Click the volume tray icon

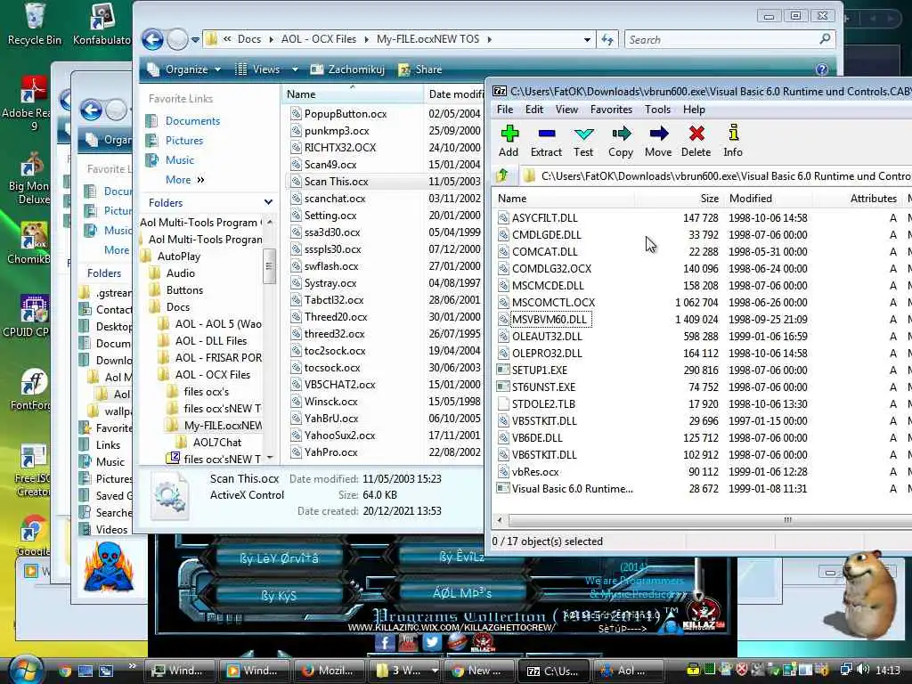(863, 670)
